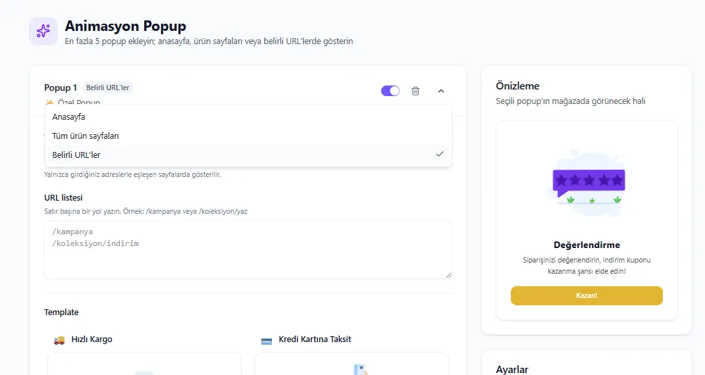Click the Değerlendirme heading in the preview
Screen dimensions: 705x375
pyautogui.click(x=587, y=245)
